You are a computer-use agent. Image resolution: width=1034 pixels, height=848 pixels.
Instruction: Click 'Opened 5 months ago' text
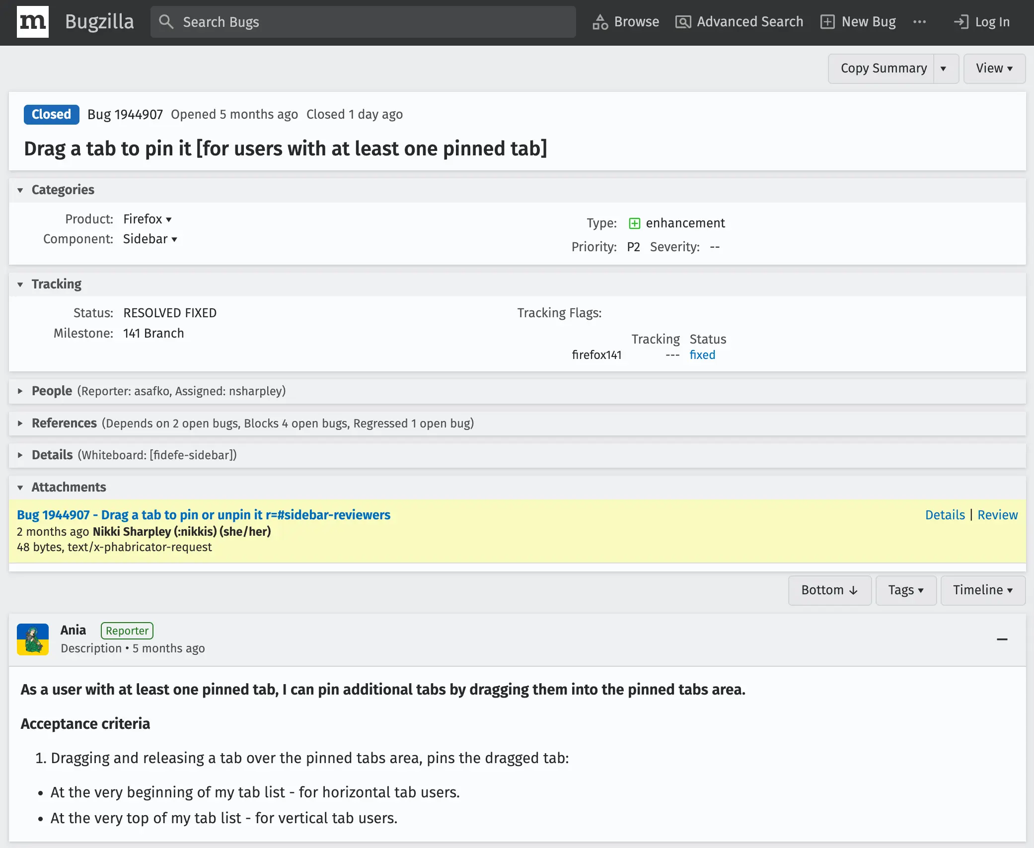pyautogui.click(x=234, y=115)
